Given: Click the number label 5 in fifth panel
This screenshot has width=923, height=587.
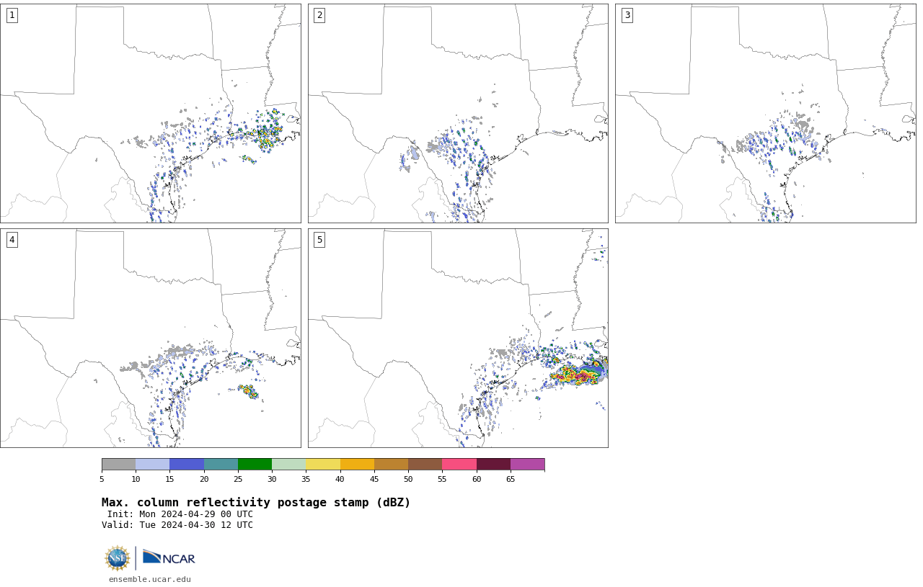Looking at the screenshot, I should pos(319,240).
